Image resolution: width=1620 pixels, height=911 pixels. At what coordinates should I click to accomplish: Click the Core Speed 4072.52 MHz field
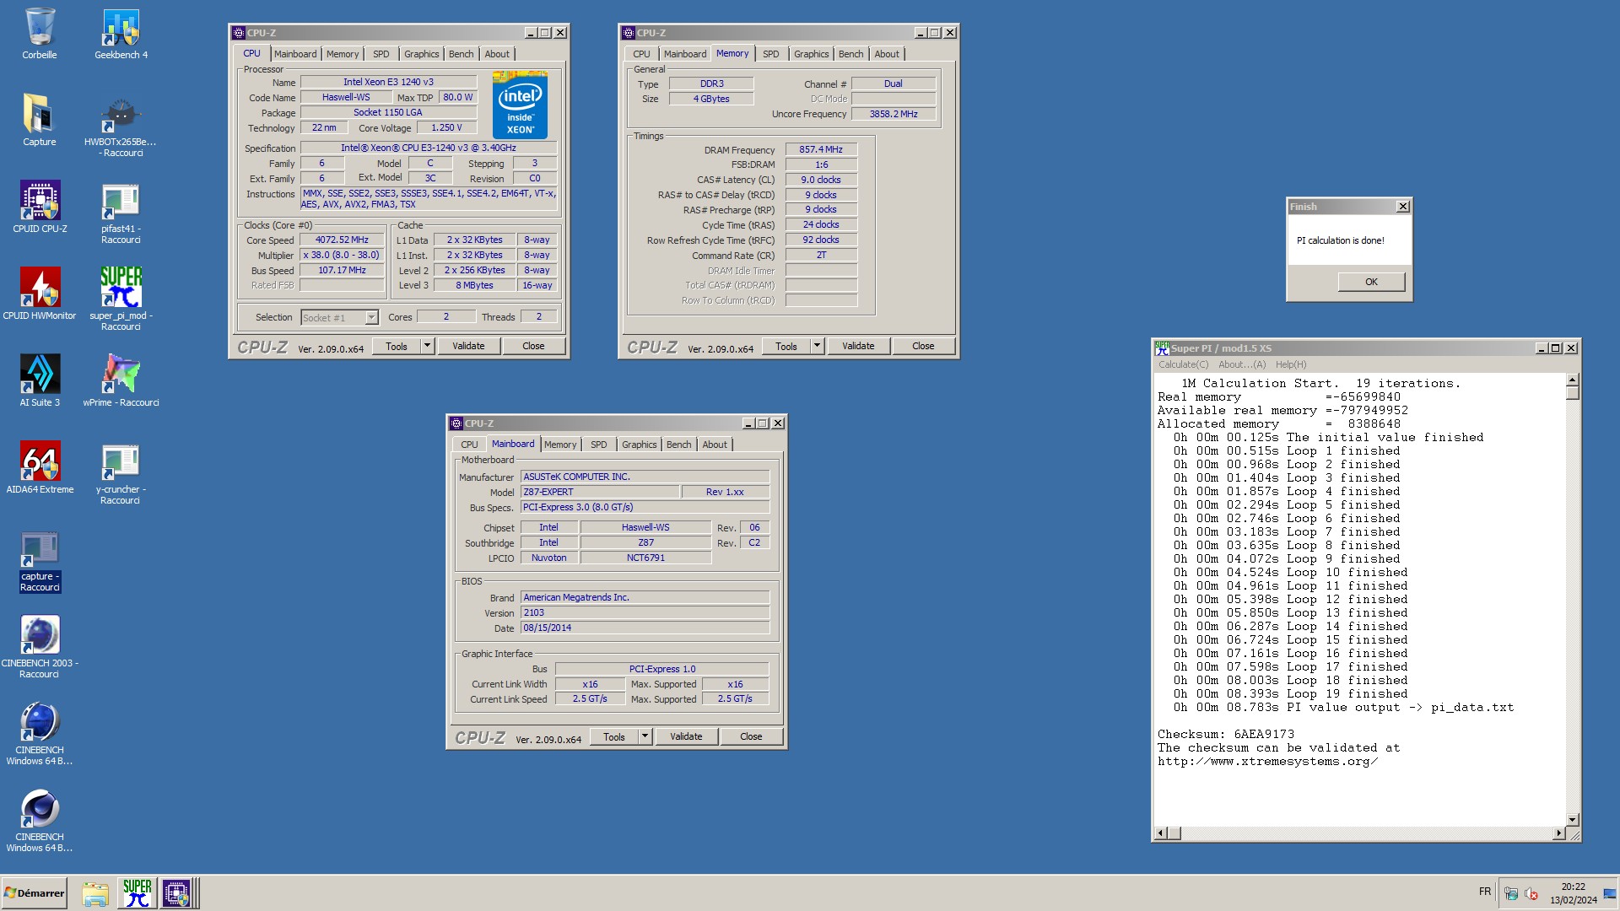(x=342, y=240)
